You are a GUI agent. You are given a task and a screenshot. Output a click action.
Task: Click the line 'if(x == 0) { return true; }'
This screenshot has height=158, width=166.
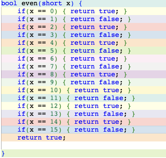[83, 11]
